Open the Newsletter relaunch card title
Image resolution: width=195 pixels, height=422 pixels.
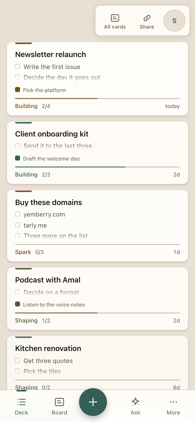coord(50,54)
